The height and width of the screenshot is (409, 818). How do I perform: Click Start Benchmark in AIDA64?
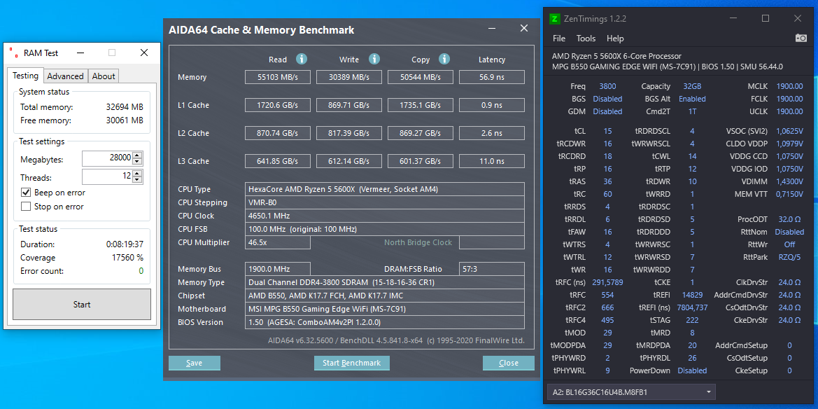(x=351, y=363)
